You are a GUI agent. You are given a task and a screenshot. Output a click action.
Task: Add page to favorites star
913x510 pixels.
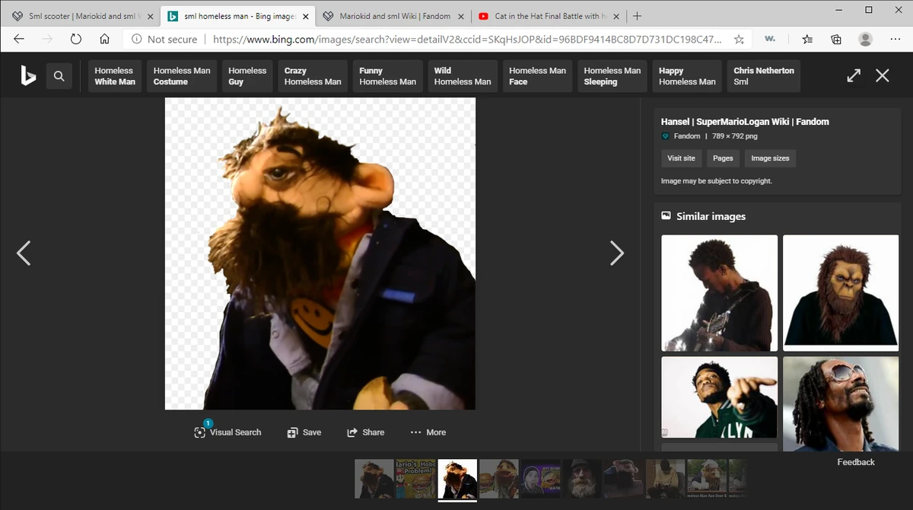739,39
